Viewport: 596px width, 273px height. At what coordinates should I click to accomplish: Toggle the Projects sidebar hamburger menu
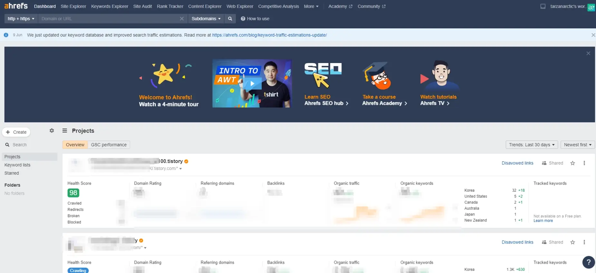(65, 131)
